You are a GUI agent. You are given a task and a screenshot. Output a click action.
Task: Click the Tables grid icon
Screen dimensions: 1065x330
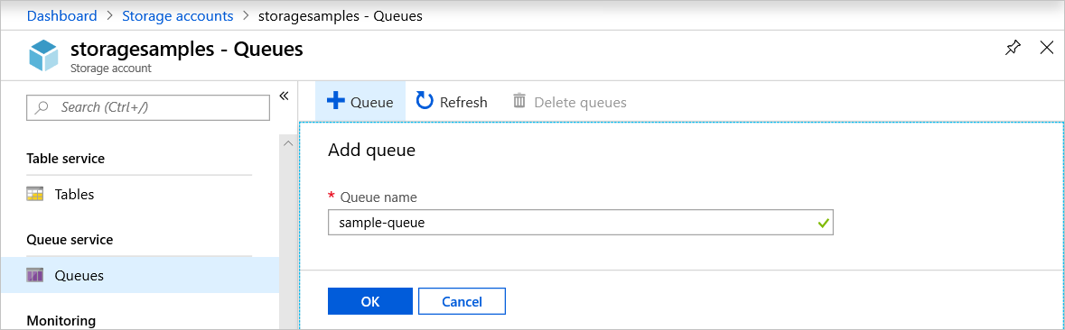(34, 195)
